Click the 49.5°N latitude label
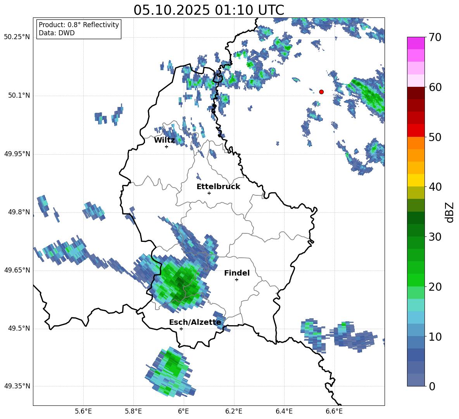This screenshot has height=419, width=459. [x=19, y=328]
